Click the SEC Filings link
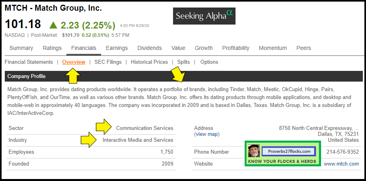The height and width of the screenshot is (181, 366). [108, 62]
